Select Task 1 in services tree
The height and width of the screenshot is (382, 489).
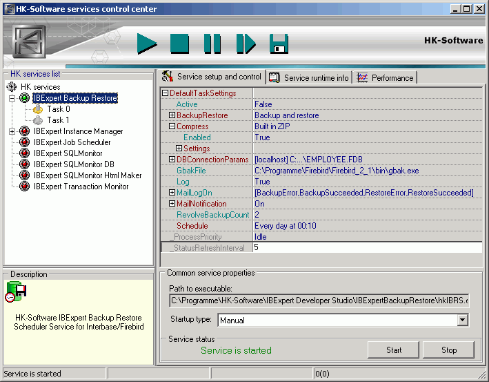coord(59,120)
